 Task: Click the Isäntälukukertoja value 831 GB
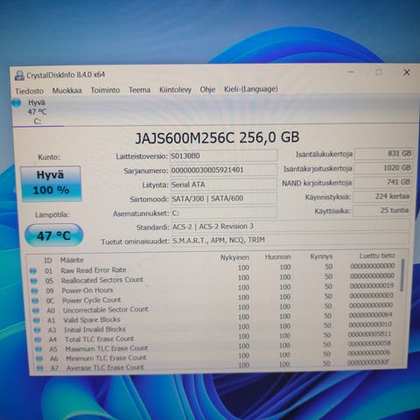(383, 153)
